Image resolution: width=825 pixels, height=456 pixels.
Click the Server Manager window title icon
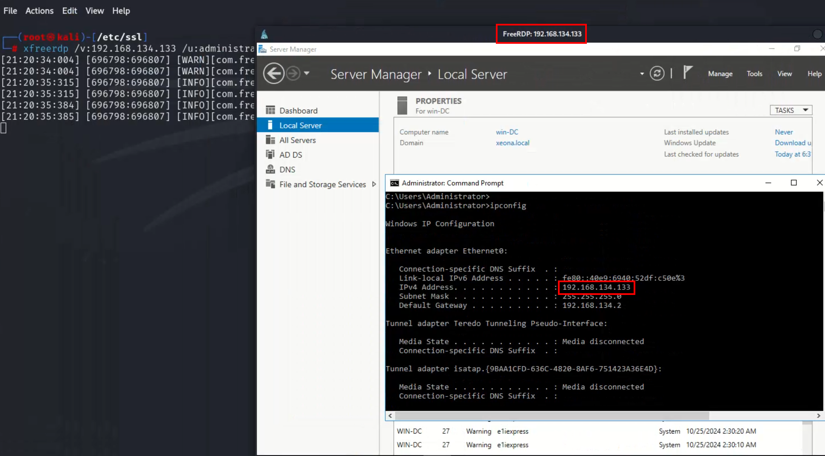262,49
